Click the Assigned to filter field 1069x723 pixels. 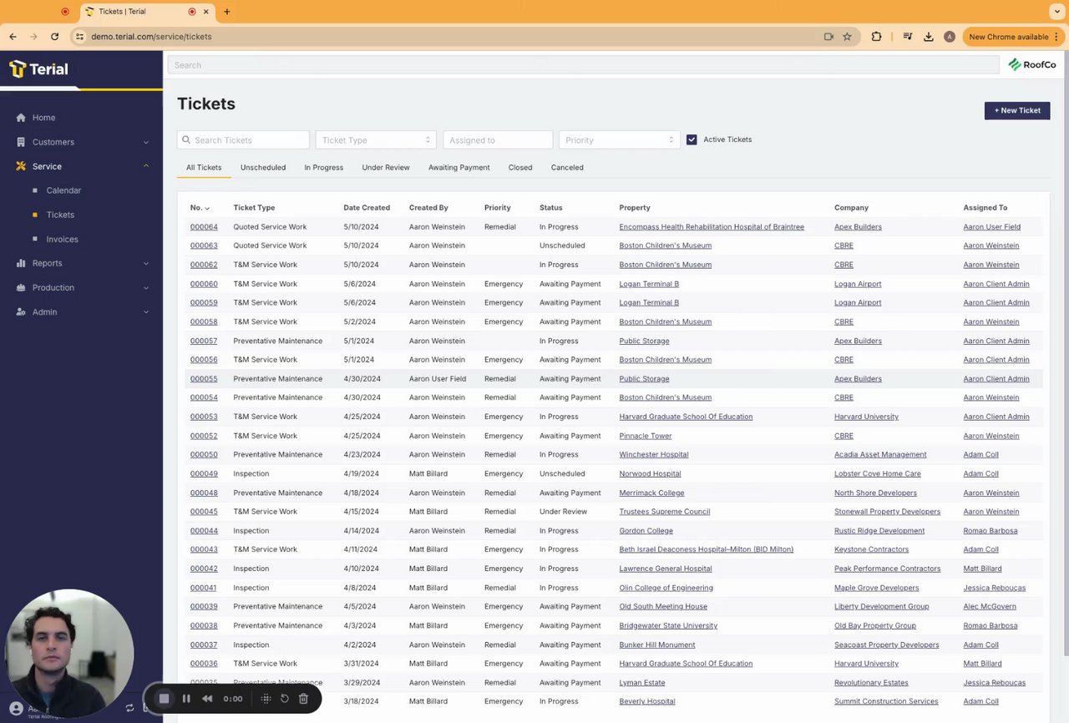coord(498,140)
